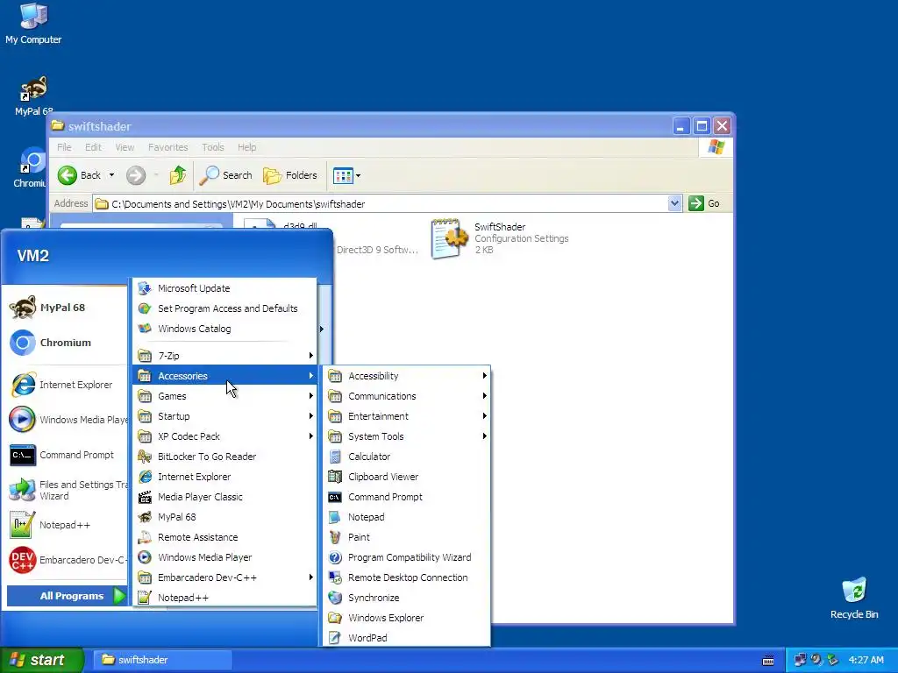Viewport: 898px width, 673px height.
Task: Expand the Games program folder
Action: (224, 396)
